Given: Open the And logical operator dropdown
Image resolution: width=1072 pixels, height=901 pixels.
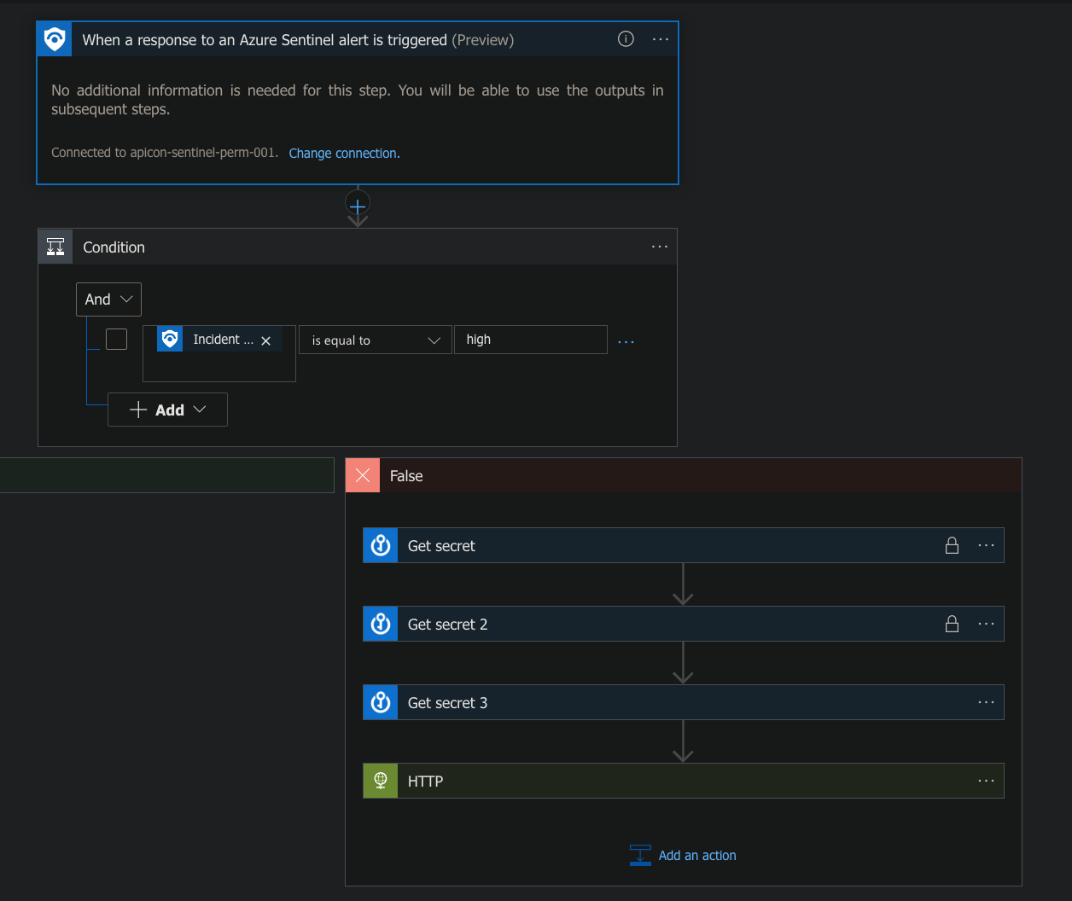Looking at the screenshot, I should pos(108,299).
